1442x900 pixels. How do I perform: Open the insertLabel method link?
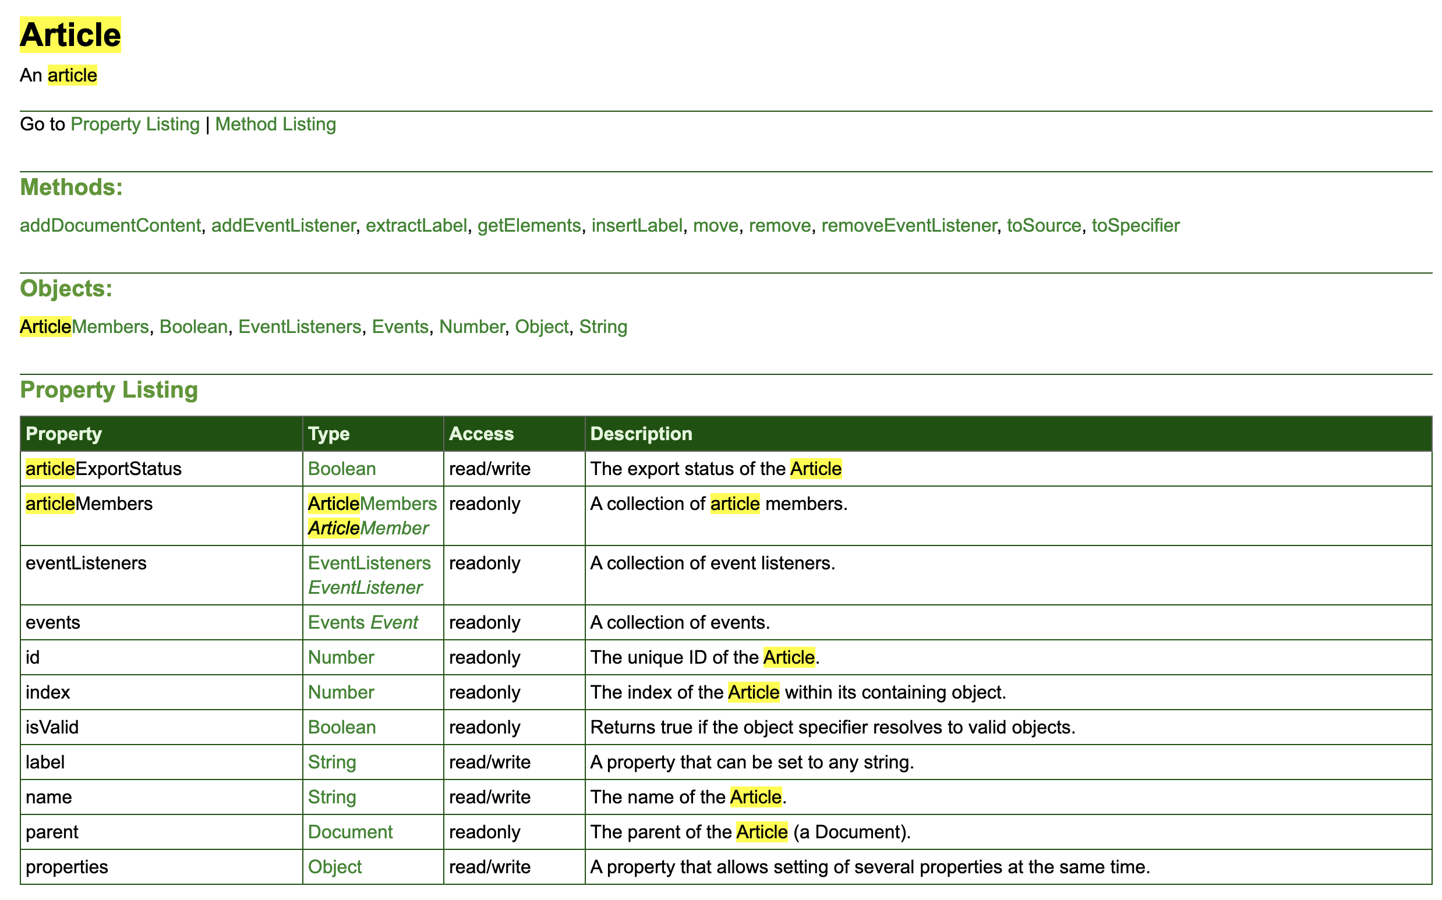637,226
